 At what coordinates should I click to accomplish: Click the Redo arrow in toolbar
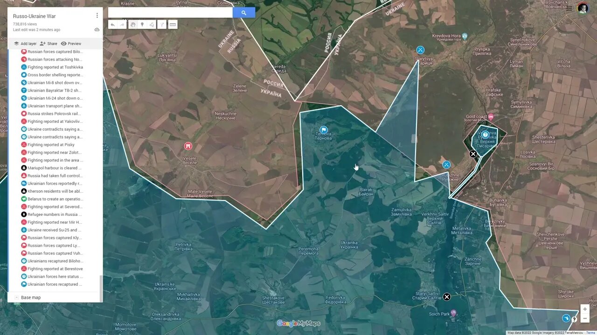click(123, 25)
